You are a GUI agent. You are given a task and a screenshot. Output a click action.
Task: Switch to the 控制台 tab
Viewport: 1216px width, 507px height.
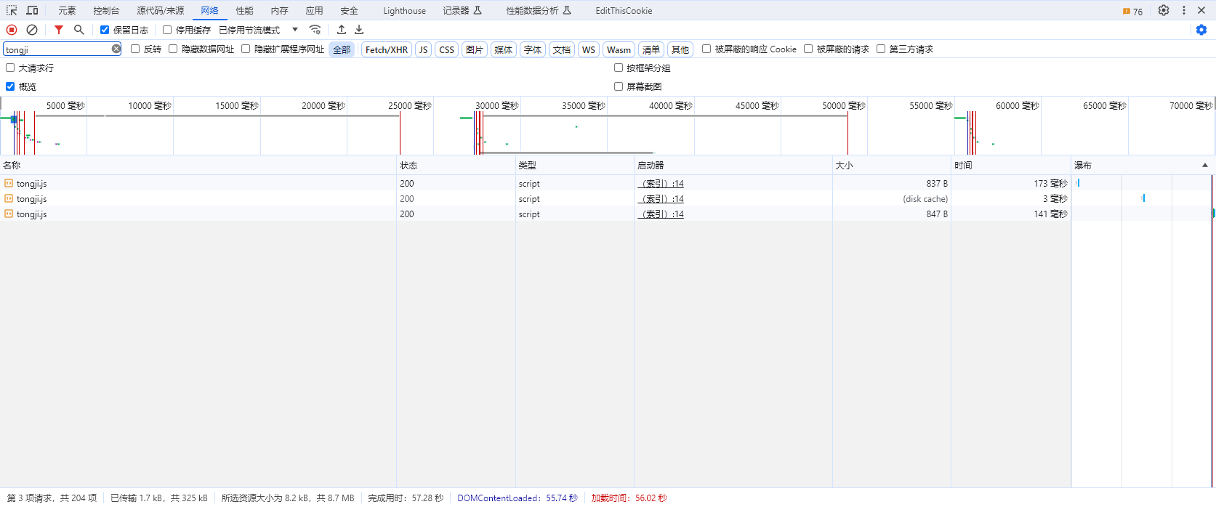(x=106, y=11)
